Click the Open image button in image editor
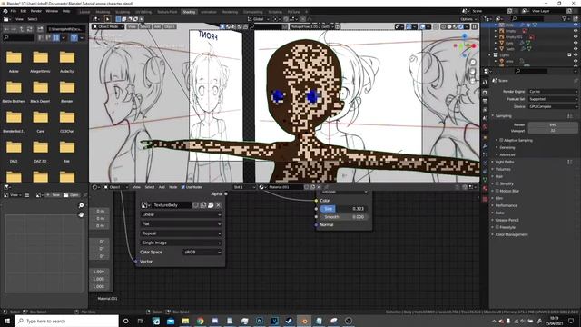The image size is (581, 327). (x=72, y=195)
